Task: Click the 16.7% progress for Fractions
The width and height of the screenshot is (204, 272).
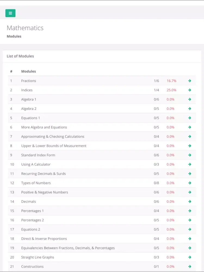Action: (x=171, y=81)
